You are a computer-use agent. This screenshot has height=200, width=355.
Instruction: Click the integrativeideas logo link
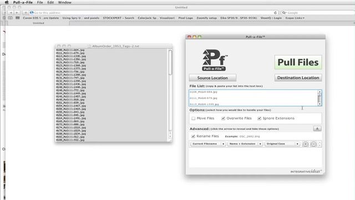point(306,171)
